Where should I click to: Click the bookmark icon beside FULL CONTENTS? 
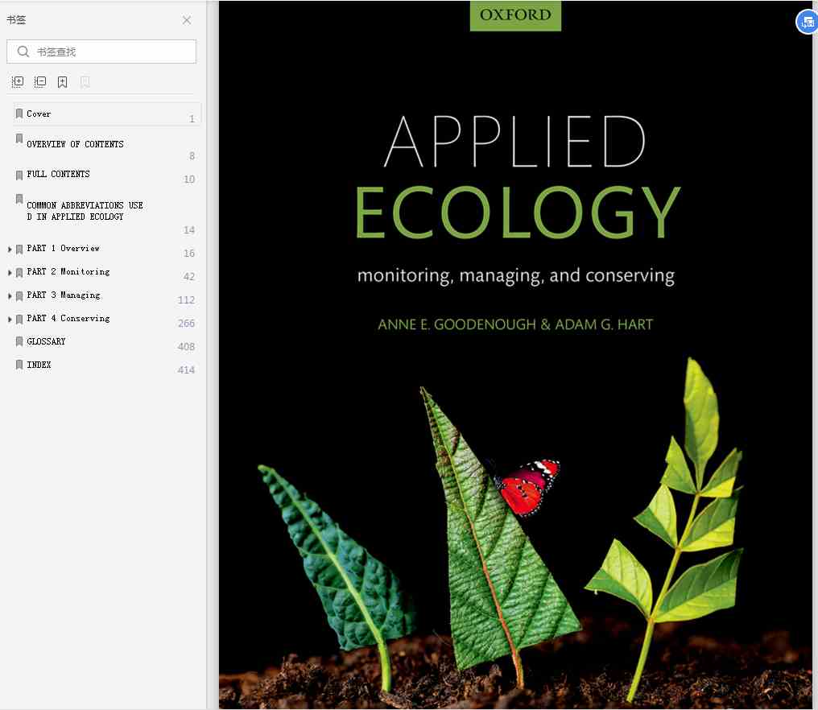coord(19,175)
